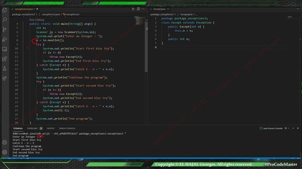This screenshot has height=169, width=302.
Task: Select the Except.java editor tab
Action: click(x=159, y=9)
